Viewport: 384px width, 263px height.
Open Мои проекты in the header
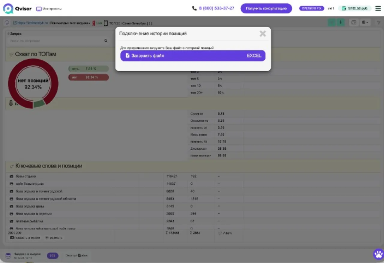[x=49, y=9]
